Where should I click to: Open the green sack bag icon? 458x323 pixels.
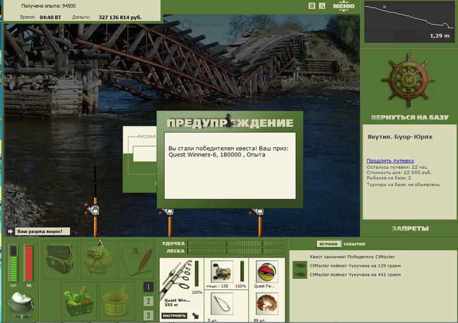[x=98, y=259]
